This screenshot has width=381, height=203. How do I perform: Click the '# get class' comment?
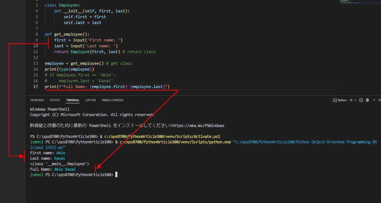point(119,63)
